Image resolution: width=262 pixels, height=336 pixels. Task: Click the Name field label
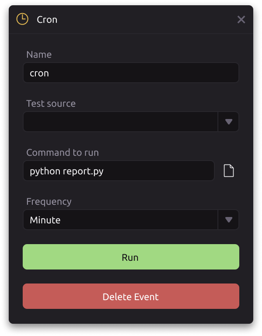pyautogui.click(x=39, y=54)
